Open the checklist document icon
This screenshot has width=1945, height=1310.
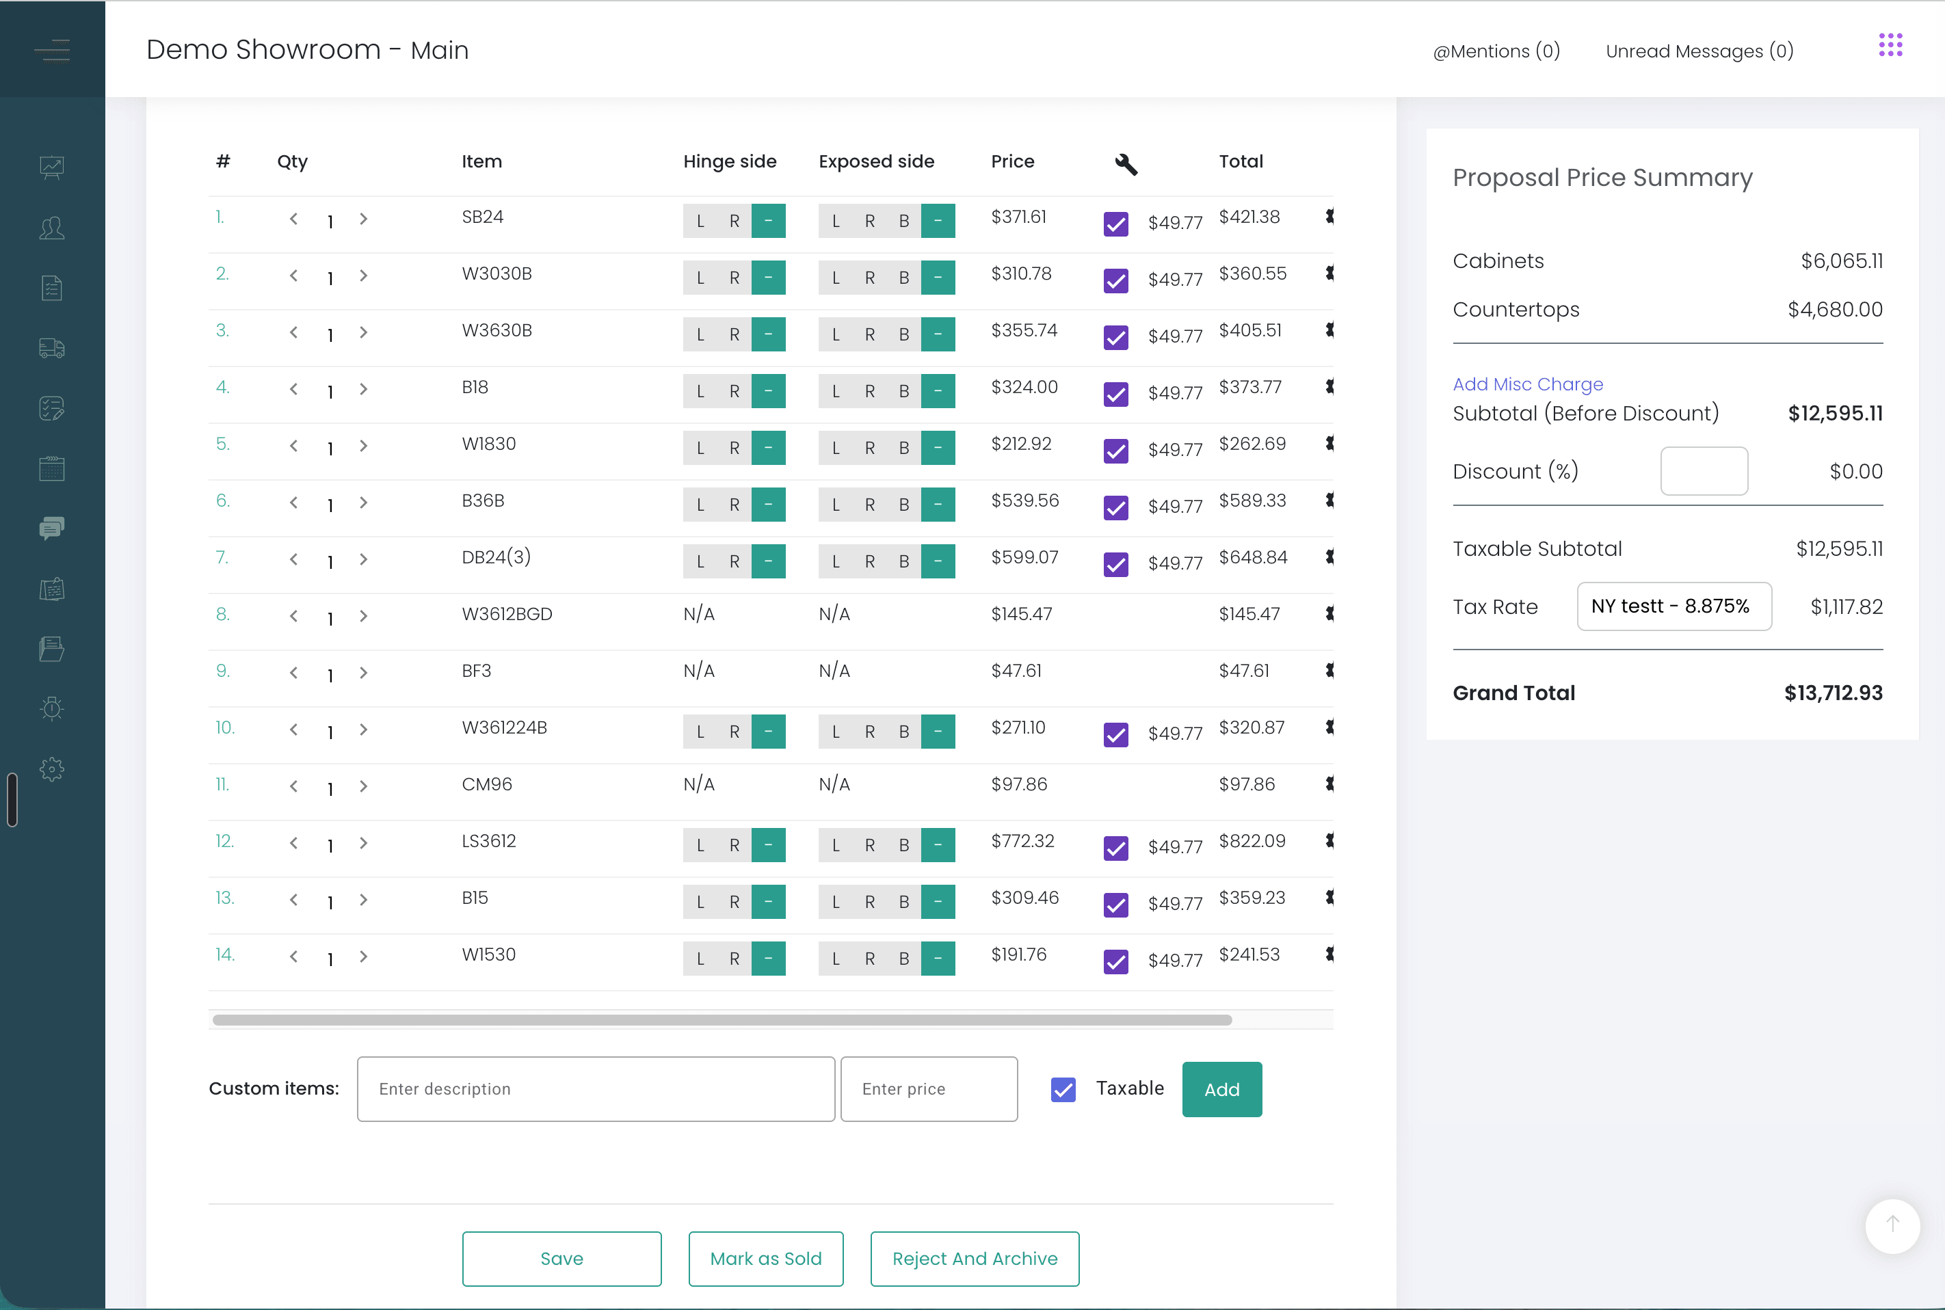pos(52,289)
